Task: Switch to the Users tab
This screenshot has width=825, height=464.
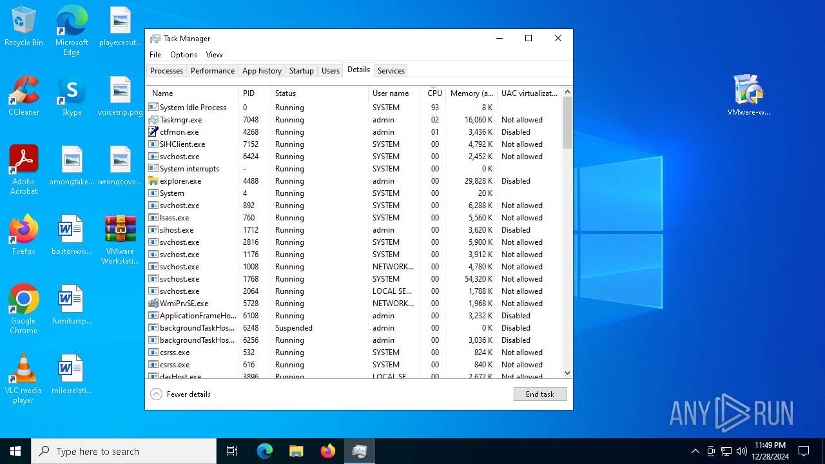Action: coord(331,71)
